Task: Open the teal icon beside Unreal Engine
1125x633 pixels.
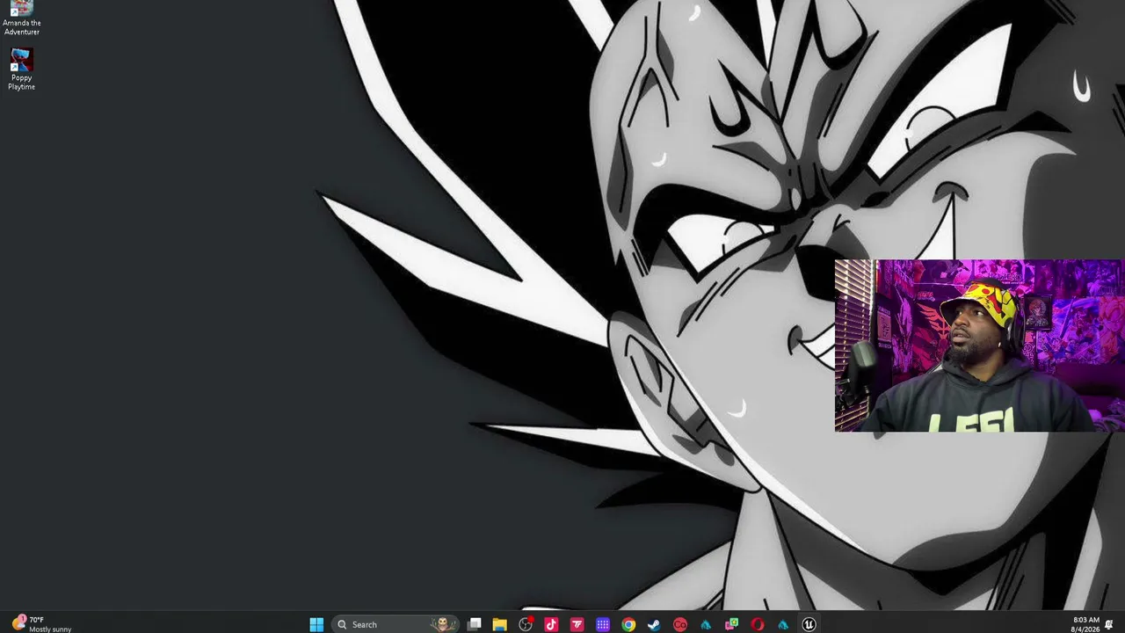Action: point(783,624)
